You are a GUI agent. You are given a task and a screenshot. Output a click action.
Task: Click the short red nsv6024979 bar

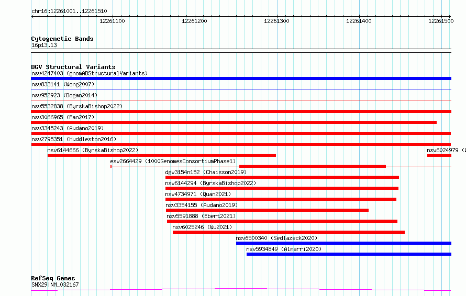[439, 155]
